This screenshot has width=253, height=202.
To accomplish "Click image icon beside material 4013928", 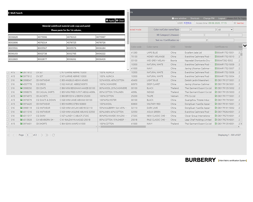I will pyautogui.click(x=21, y=120).
